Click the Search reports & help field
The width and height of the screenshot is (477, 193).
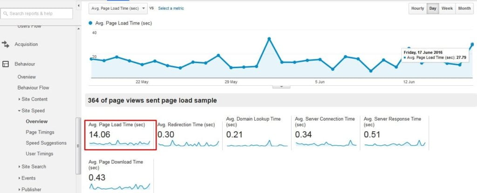click(36, 13)
